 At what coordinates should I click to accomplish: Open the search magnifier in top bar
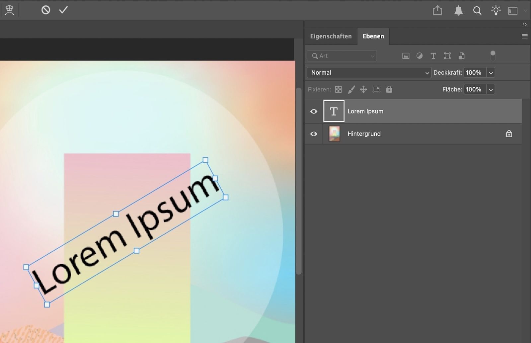tap(477, 11)
